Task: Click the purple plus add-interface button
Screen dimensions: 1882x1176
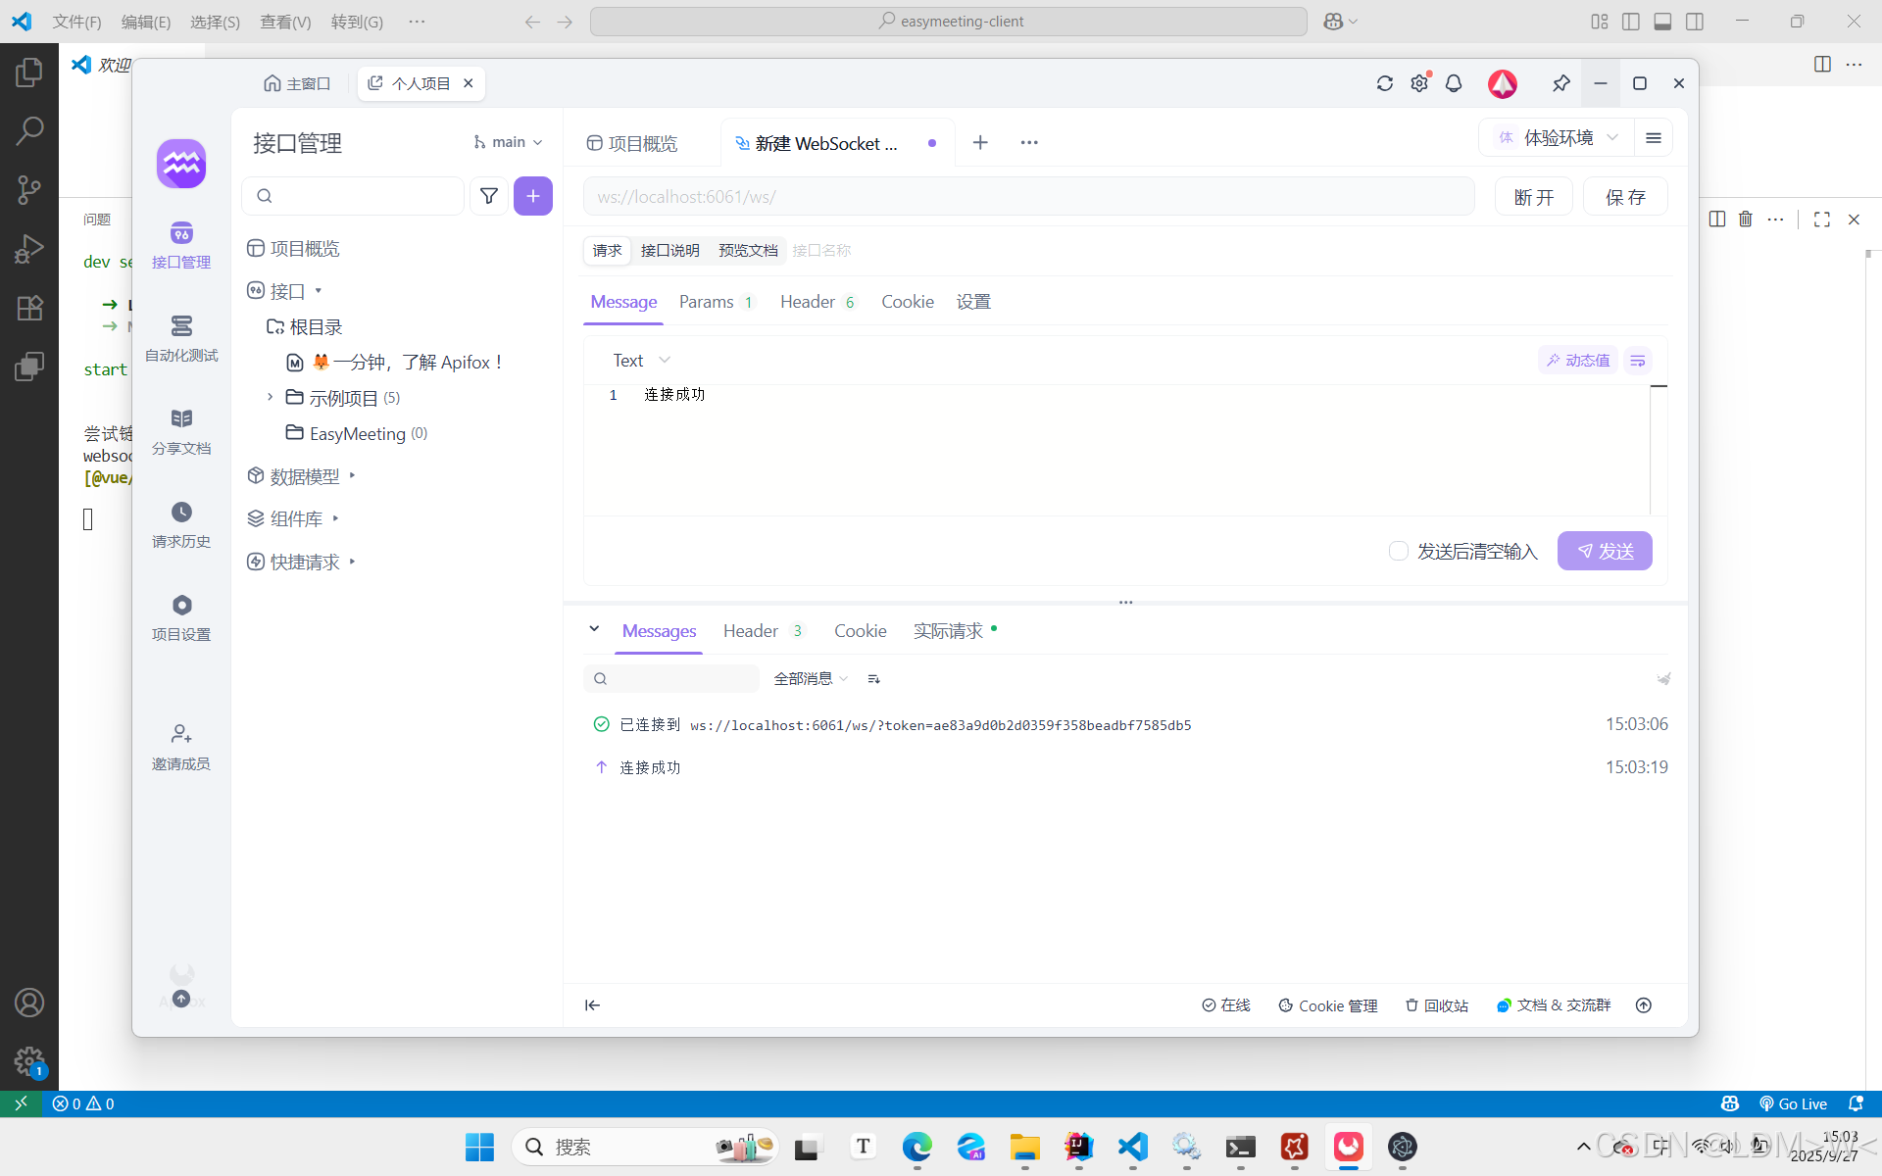Action: [x=533, y=196]
